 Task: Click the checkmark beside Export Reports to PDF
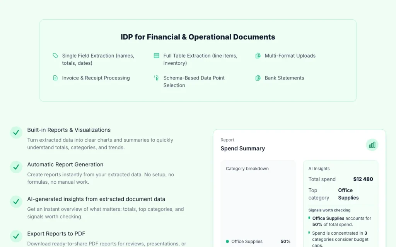tap(16, 236)
